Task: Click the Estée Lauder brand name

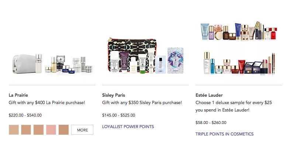Action: (209, 95)
